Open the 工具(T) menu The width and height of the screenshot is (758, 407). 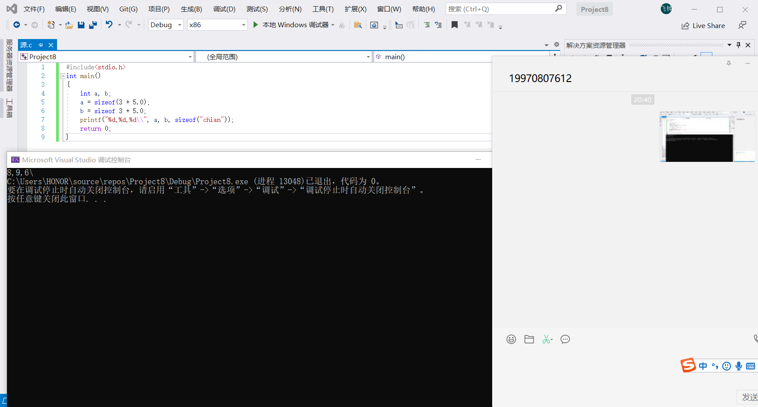[323, 9]
